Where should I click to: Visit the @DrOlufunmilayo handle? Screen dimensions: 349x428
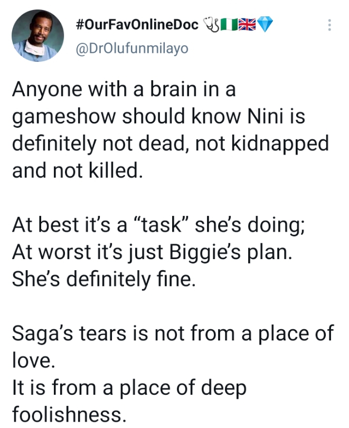[132, 49]
